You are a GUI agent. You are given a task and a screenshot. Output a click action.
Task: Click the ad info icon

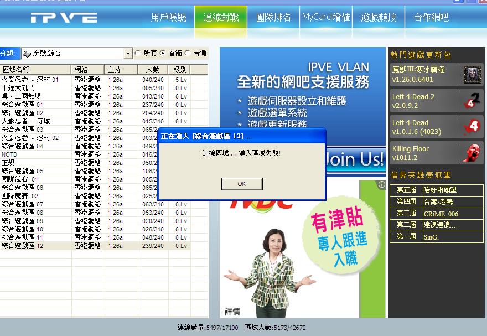[381, 184]
